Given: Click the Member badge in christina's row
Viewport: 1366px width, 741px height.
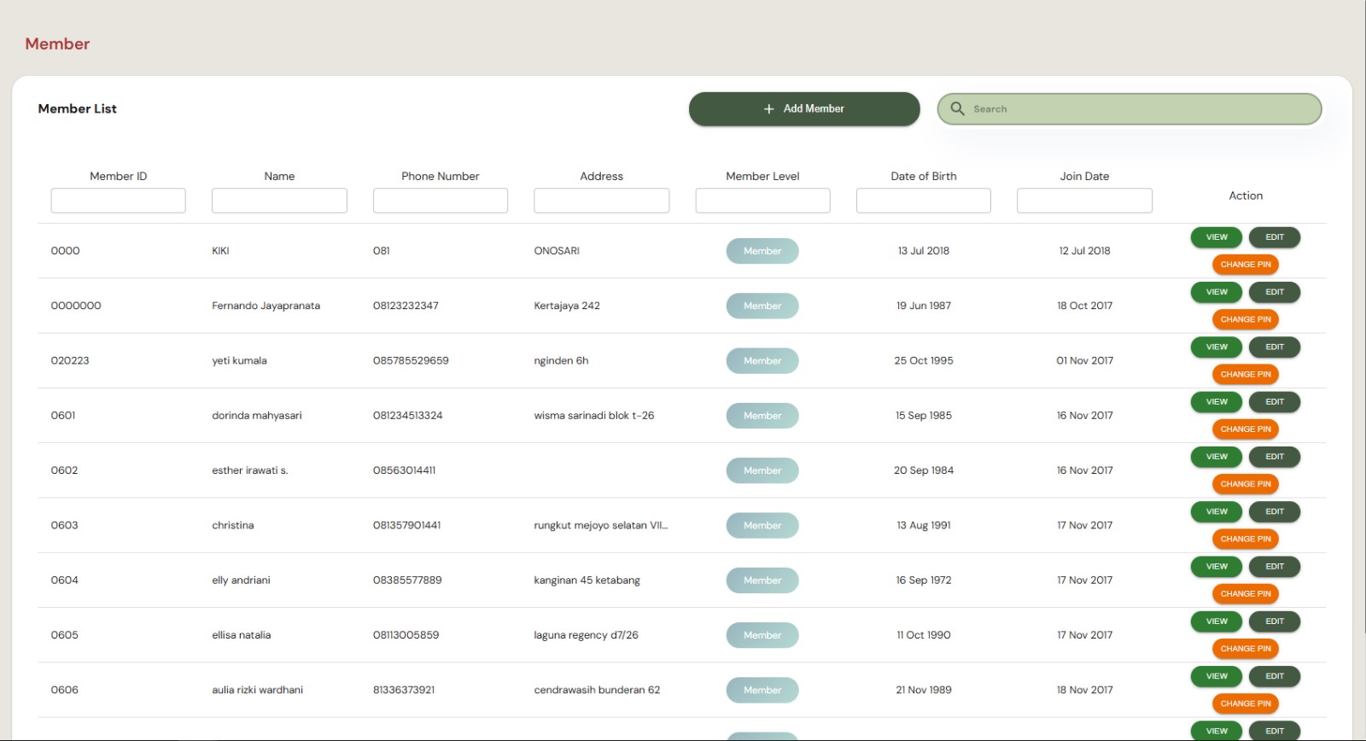Looking at the screenshot, I should (x=762, y=526).
